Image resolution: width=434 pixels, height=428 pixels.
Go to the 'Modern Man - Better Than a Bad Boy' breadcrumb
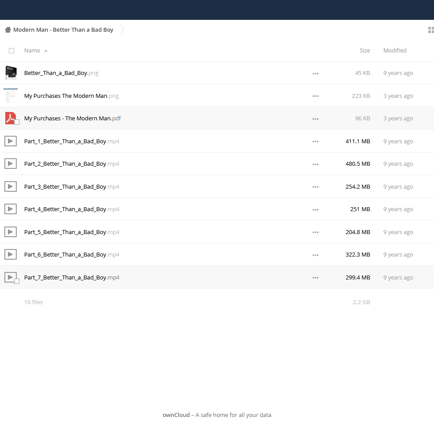63,30
